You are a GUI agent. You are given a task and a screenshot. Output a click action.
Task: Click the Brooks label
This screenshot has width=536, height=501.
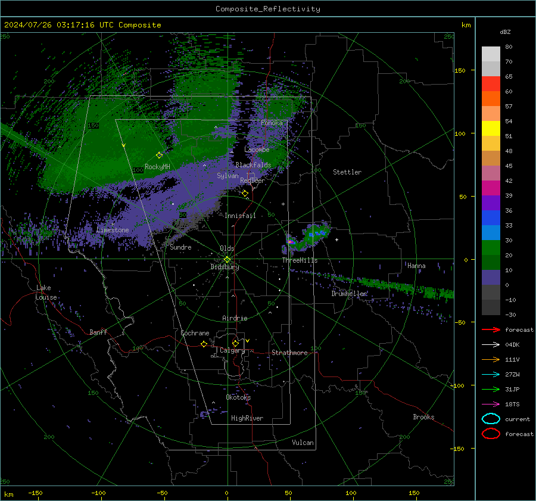click(423, 417)
